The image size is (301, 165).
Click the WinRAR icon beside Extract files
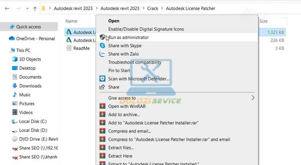pyautogui.click(x=102, y=148)
